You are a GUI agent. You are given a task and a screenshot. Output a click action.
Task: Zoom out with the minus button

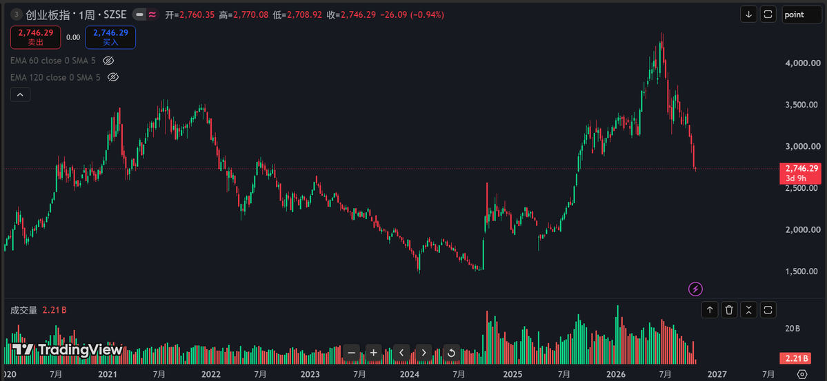352,353
